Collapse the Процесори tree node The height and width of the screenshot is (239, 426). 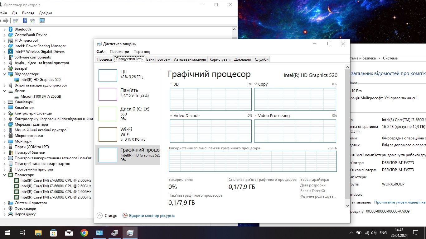[4, 175]
